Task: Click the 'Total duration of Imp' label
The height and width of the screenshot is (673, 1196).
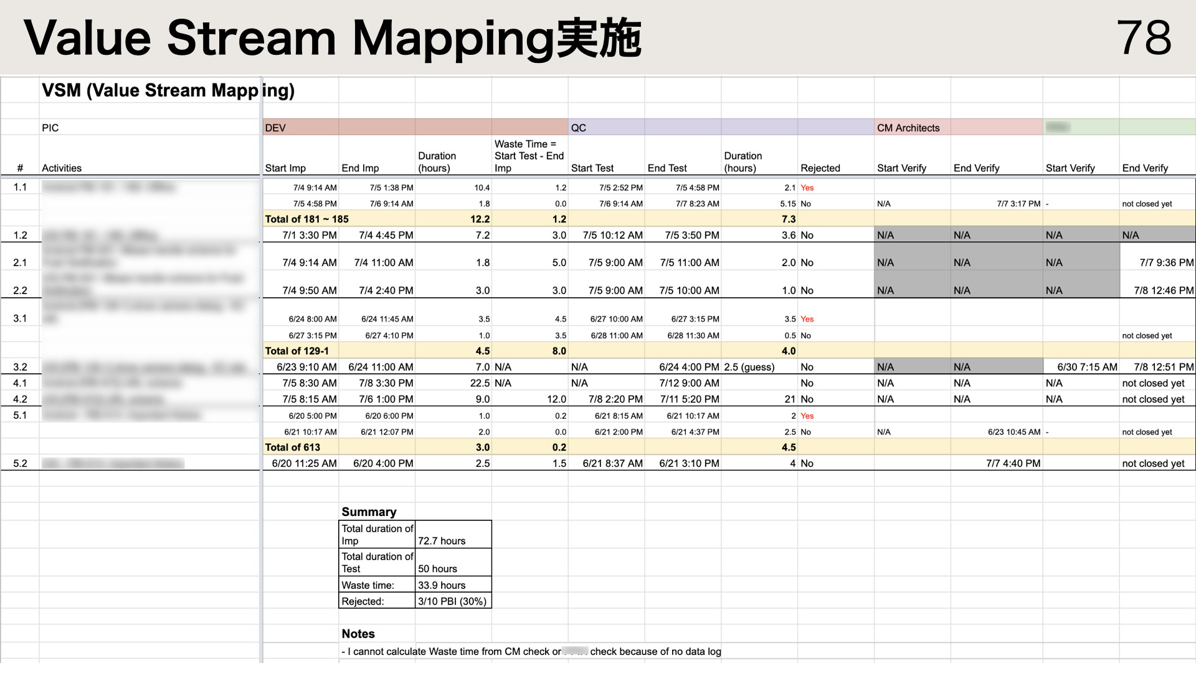Action: (377, 535)
